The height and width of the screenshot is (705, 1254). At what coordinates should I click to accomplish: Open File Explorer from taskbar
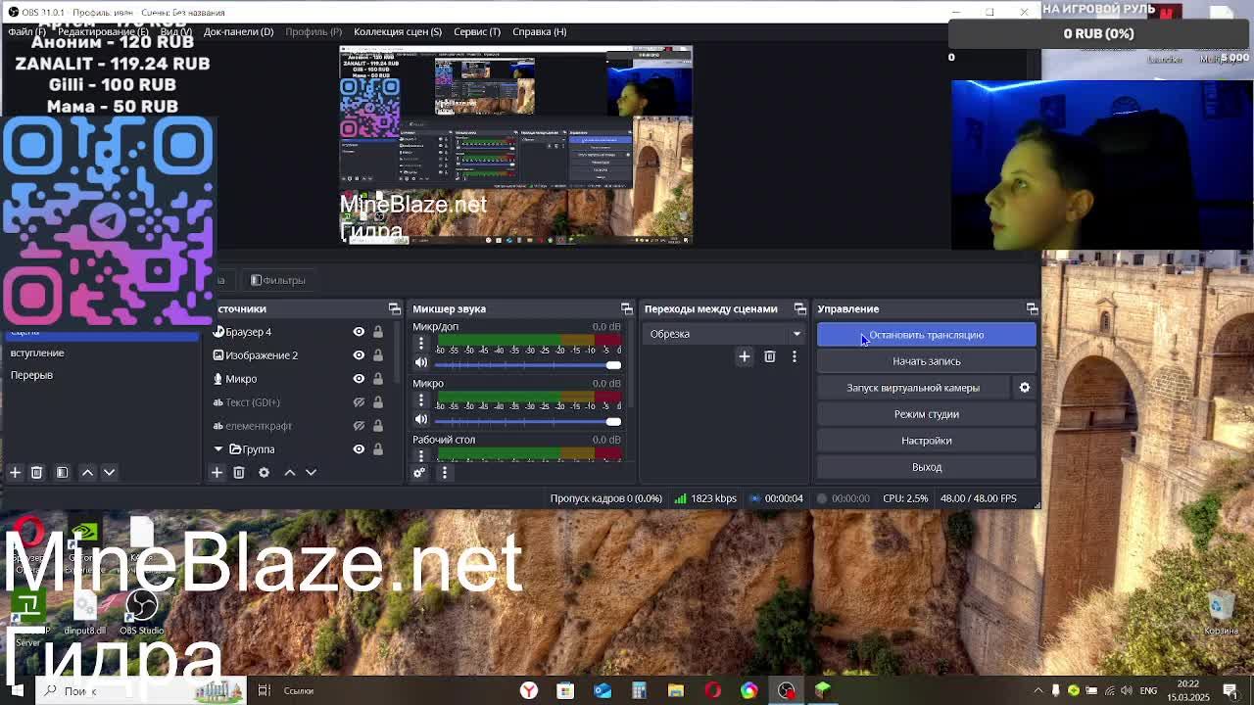click(676, 691)
